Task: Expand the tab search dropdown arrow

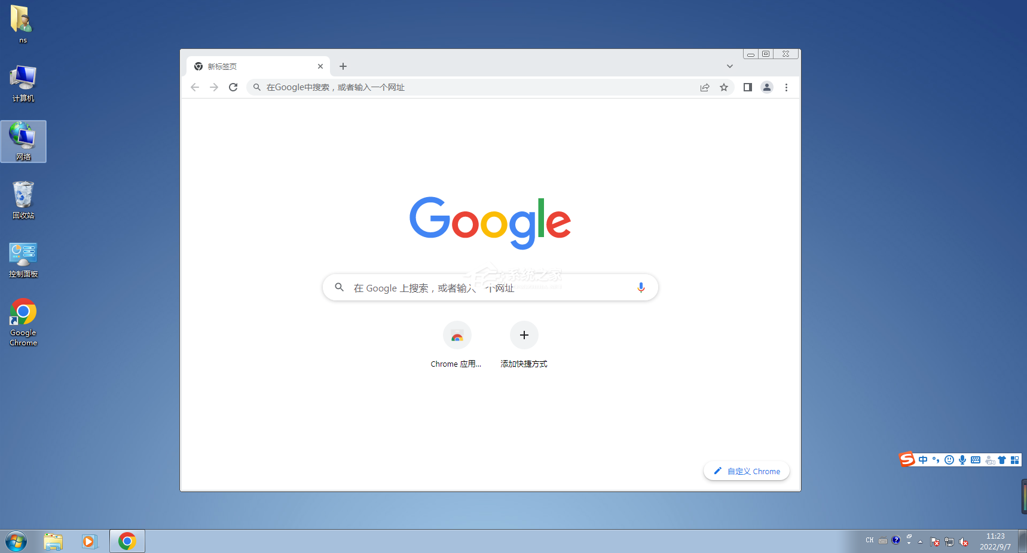Action: tap(730, 66)
